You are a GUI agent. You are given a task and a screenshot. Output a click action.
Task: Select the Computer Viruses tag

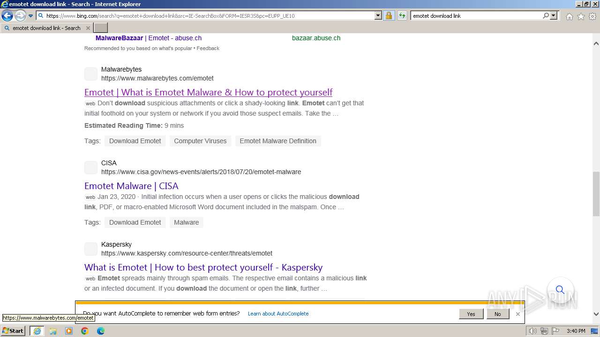(x=200, y=141)
